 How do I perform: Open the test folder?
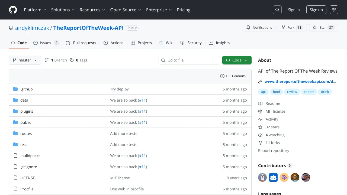[x=24, y=145]
